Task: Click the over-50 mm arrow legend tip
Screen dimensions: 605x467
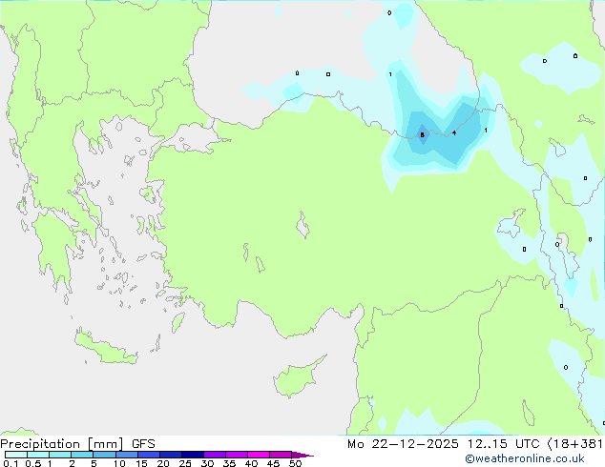Action: pos(302,455)
